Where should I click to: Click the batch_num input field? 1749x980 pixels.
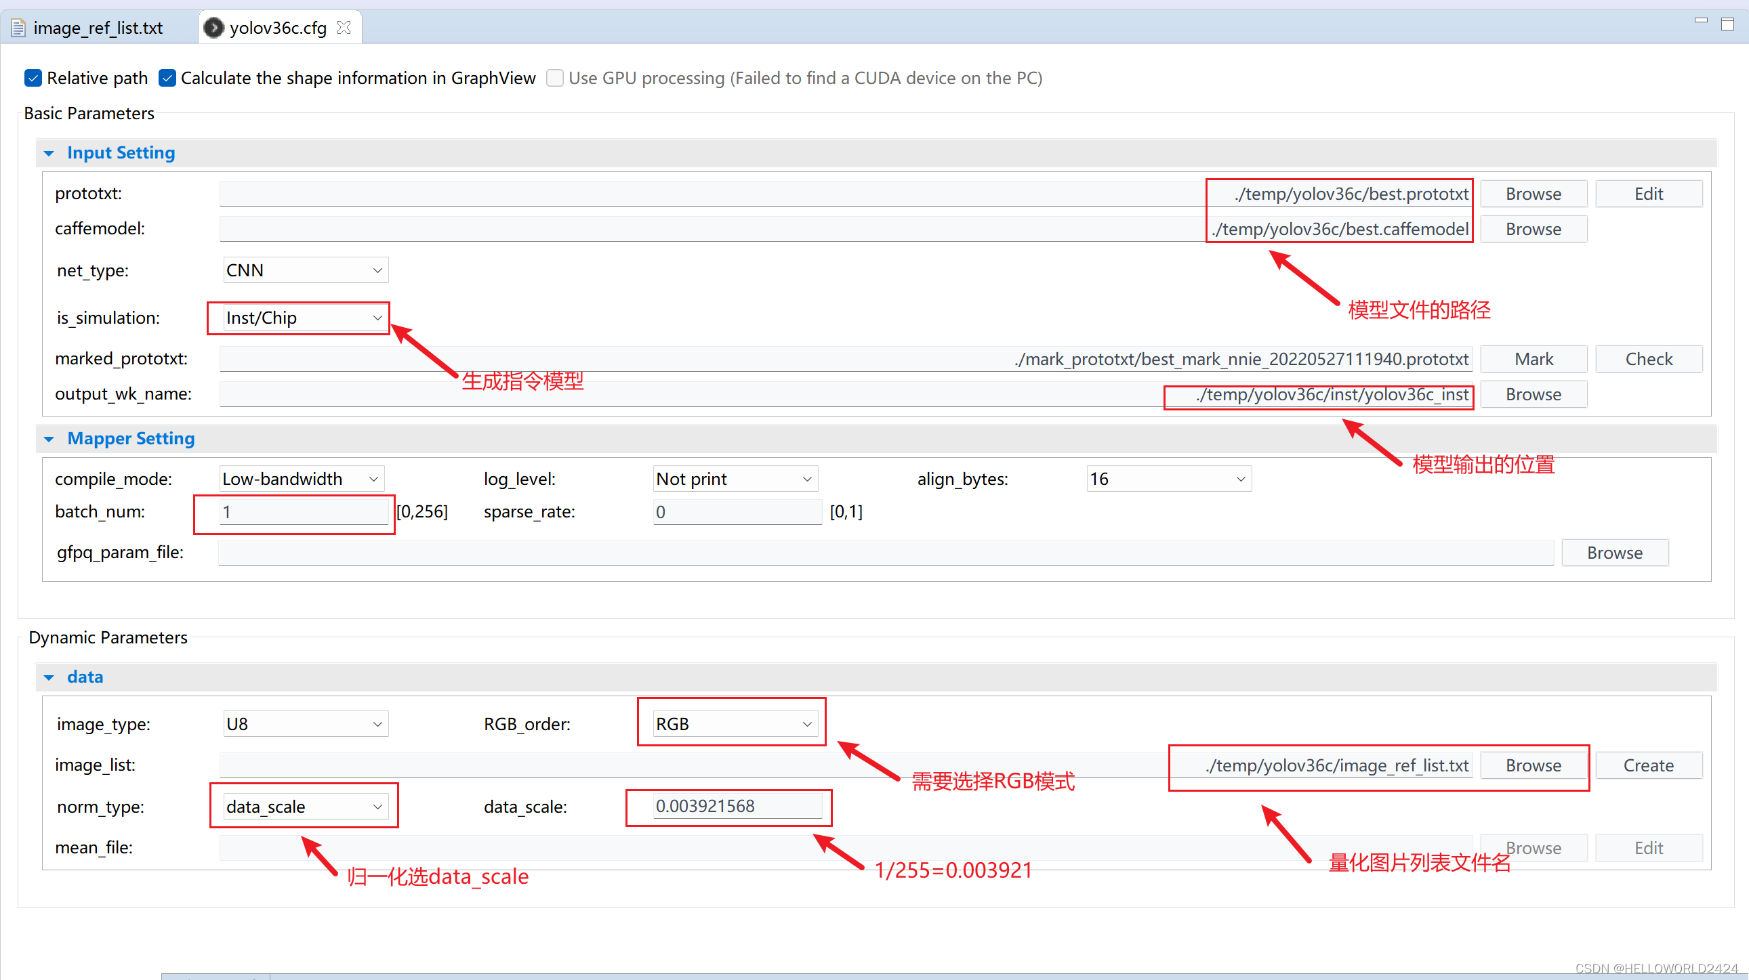(304, 512)
